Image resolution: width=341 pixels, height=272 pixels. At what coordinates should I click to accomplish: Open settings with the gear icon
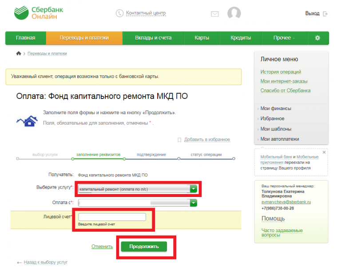coord(317,38)
